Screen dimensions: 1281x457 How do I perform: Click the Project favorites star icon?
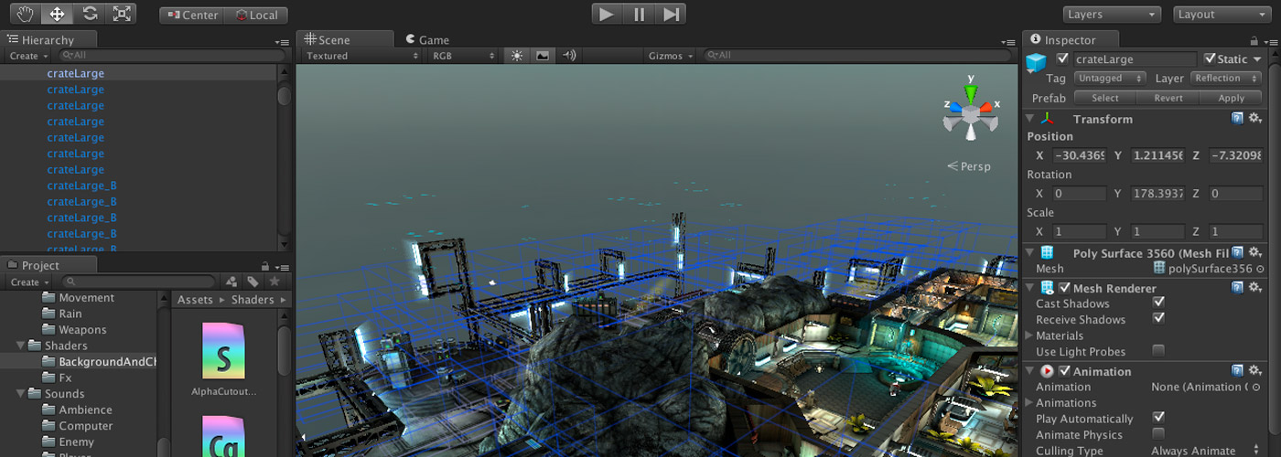(x=273, y=282)
